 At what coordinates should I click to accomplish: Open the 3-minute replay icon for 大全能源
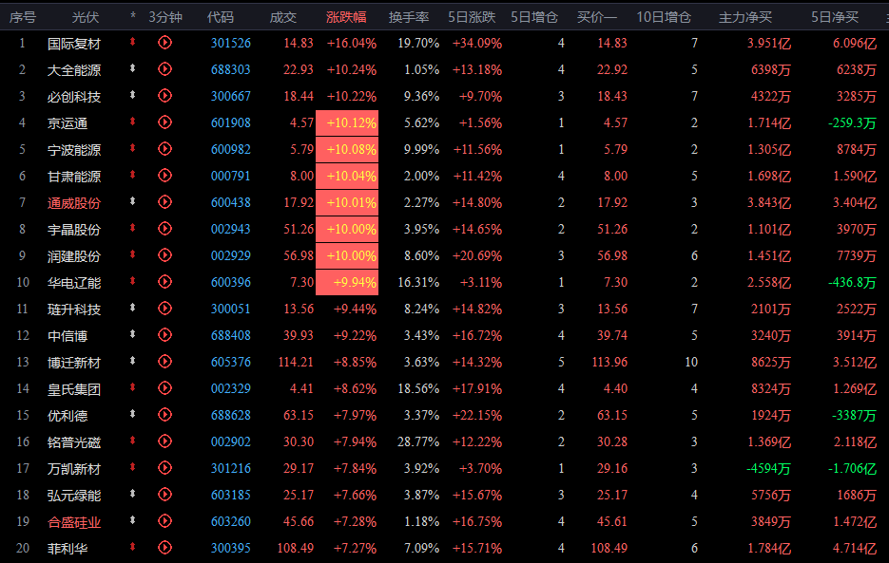pos(164,69)
